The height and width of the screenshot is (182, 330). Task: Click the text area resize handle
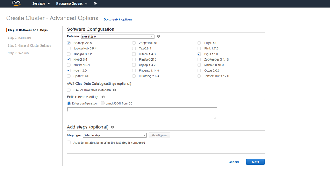point(215,118)
